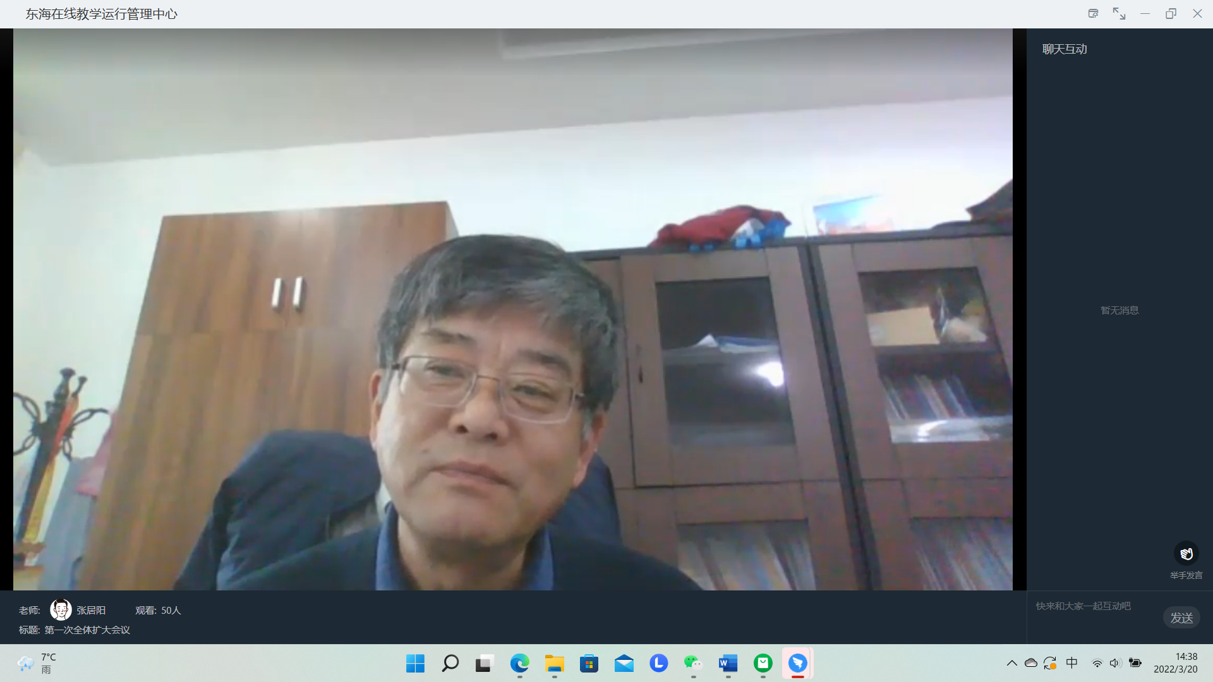The height and width of the screenshot is (682, 1213).
Task: Click teacher 张居阳's avatar
Action: point(61,610)
